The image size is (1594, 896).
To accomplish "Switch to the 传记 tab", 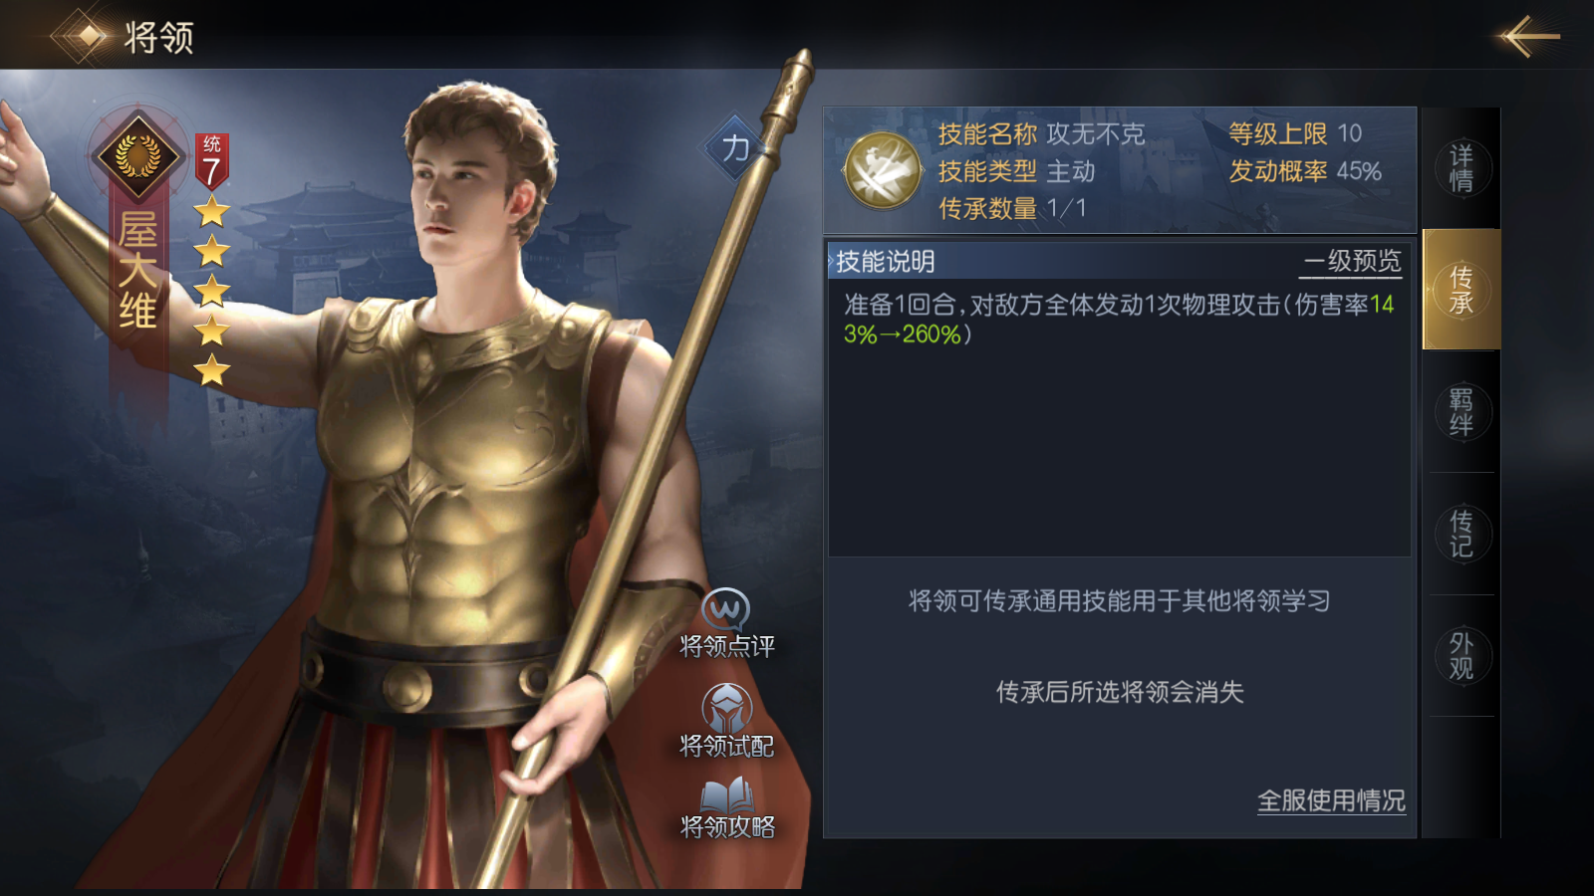I will click(x=1461, y=534).
